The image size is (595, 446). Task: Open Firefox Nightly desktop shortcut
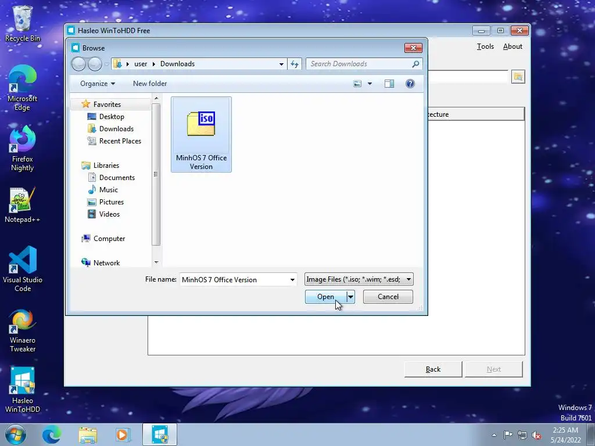pos(23,148)
